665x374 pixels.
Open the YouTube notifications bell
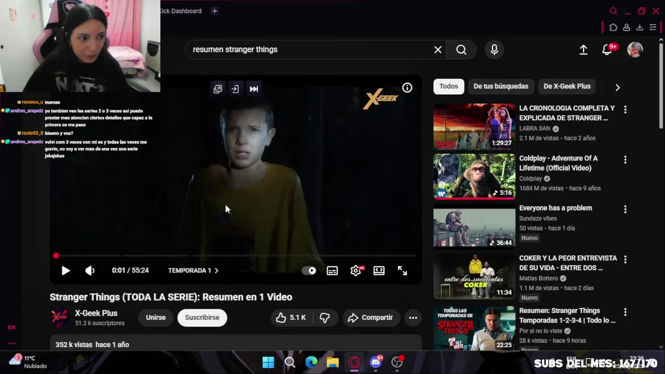[x=607, y=49]
